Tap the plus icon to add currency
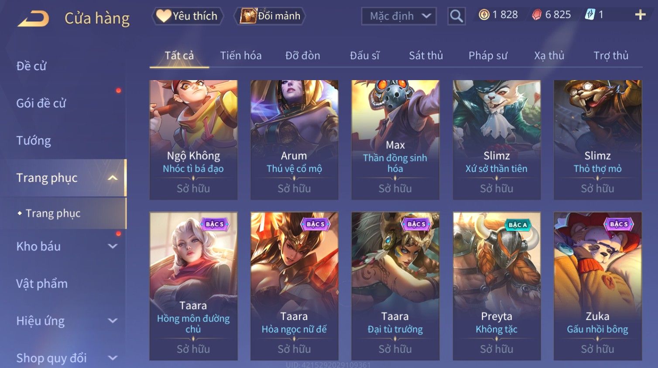This screenshot has height=368, width=658. (x=640, y=15)
